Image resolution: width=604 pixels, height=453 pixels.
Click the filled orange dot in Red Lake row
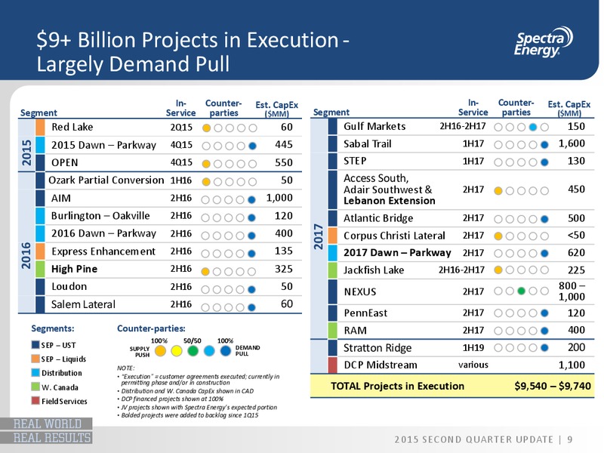click(x=206, y=128)
